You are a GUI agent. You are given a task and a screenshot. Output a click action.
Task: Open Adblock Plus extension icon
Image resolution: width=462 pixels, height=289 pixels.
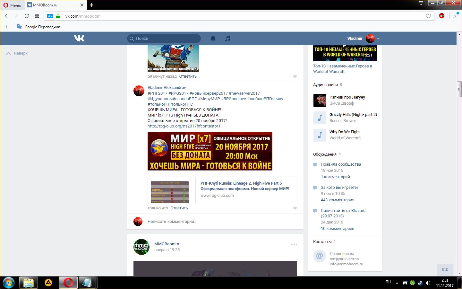(x=442, y=16)
